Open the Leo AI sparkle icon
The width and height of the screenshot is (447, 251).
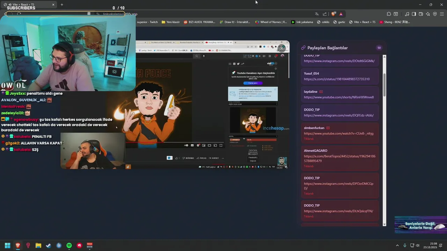(428, 14)
